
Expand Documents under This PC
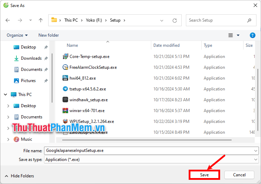click(8, 117)
